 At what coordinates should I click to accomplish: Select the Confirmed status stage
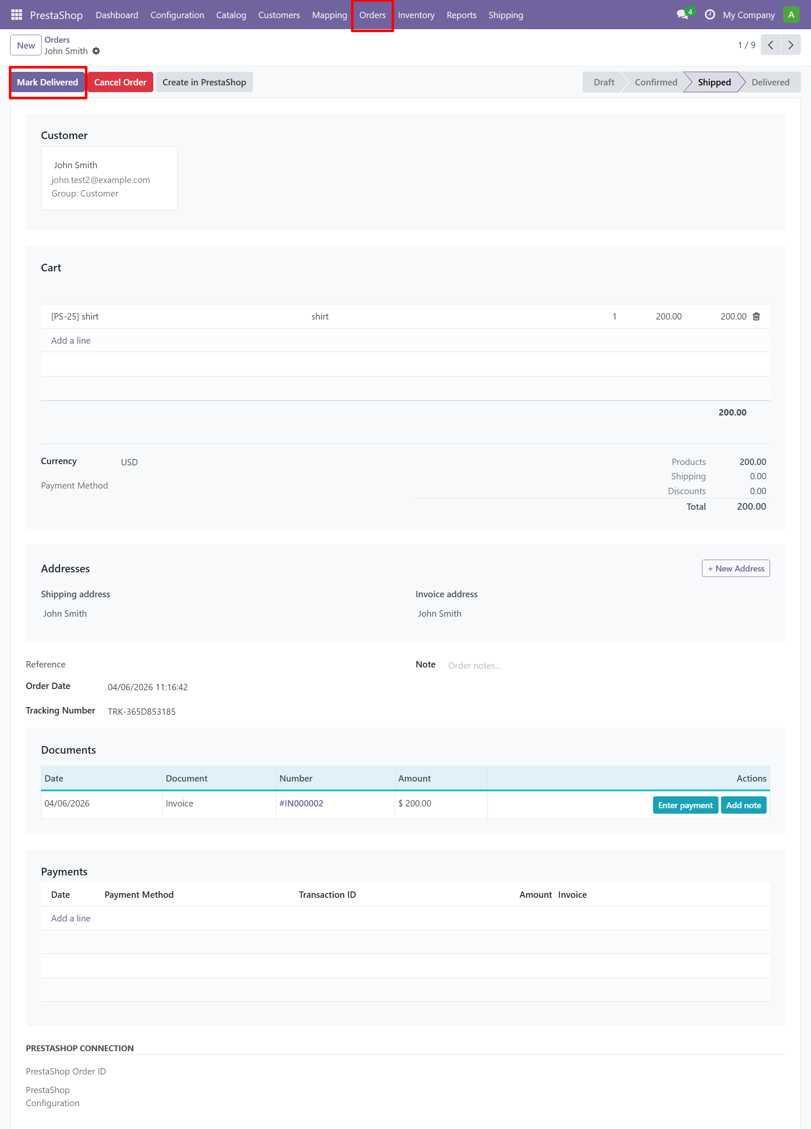coord(655,82)
